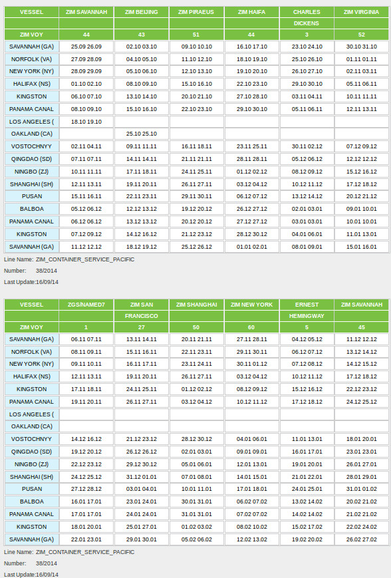Click the 26.02 27.02 Savannah arrival cell

pyautogui.click(x=362, y=539)
